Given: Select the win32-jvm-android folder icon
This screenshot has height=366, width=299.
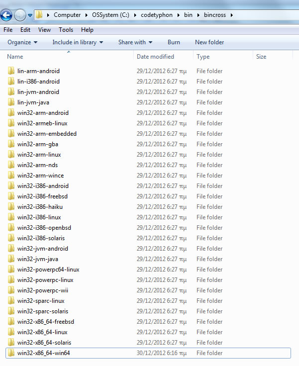Looking at the screenshot, I should point(11,248).
